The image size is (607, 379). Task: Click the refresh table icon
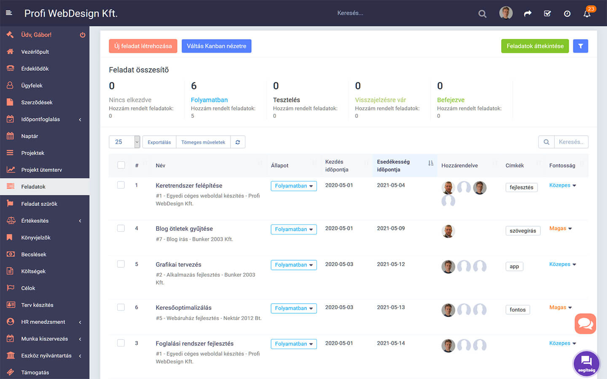[238, 142]
